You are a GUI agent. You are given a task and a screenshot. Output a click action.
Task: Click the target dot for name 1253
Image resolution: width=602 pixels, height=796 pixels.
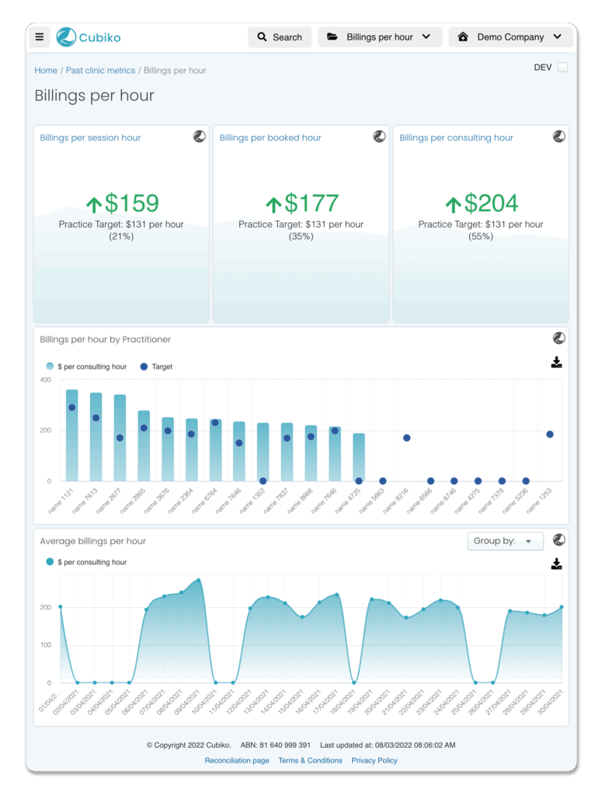[550, 435]
